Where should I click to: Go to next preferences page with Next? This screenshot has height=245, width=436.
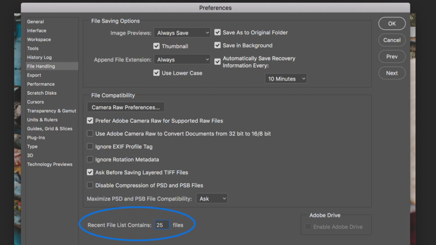(x=392, y=73)
